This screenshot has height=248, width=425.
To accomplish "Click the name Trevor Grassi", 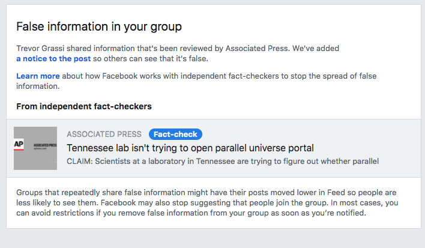I will click(x=40, y=48).
